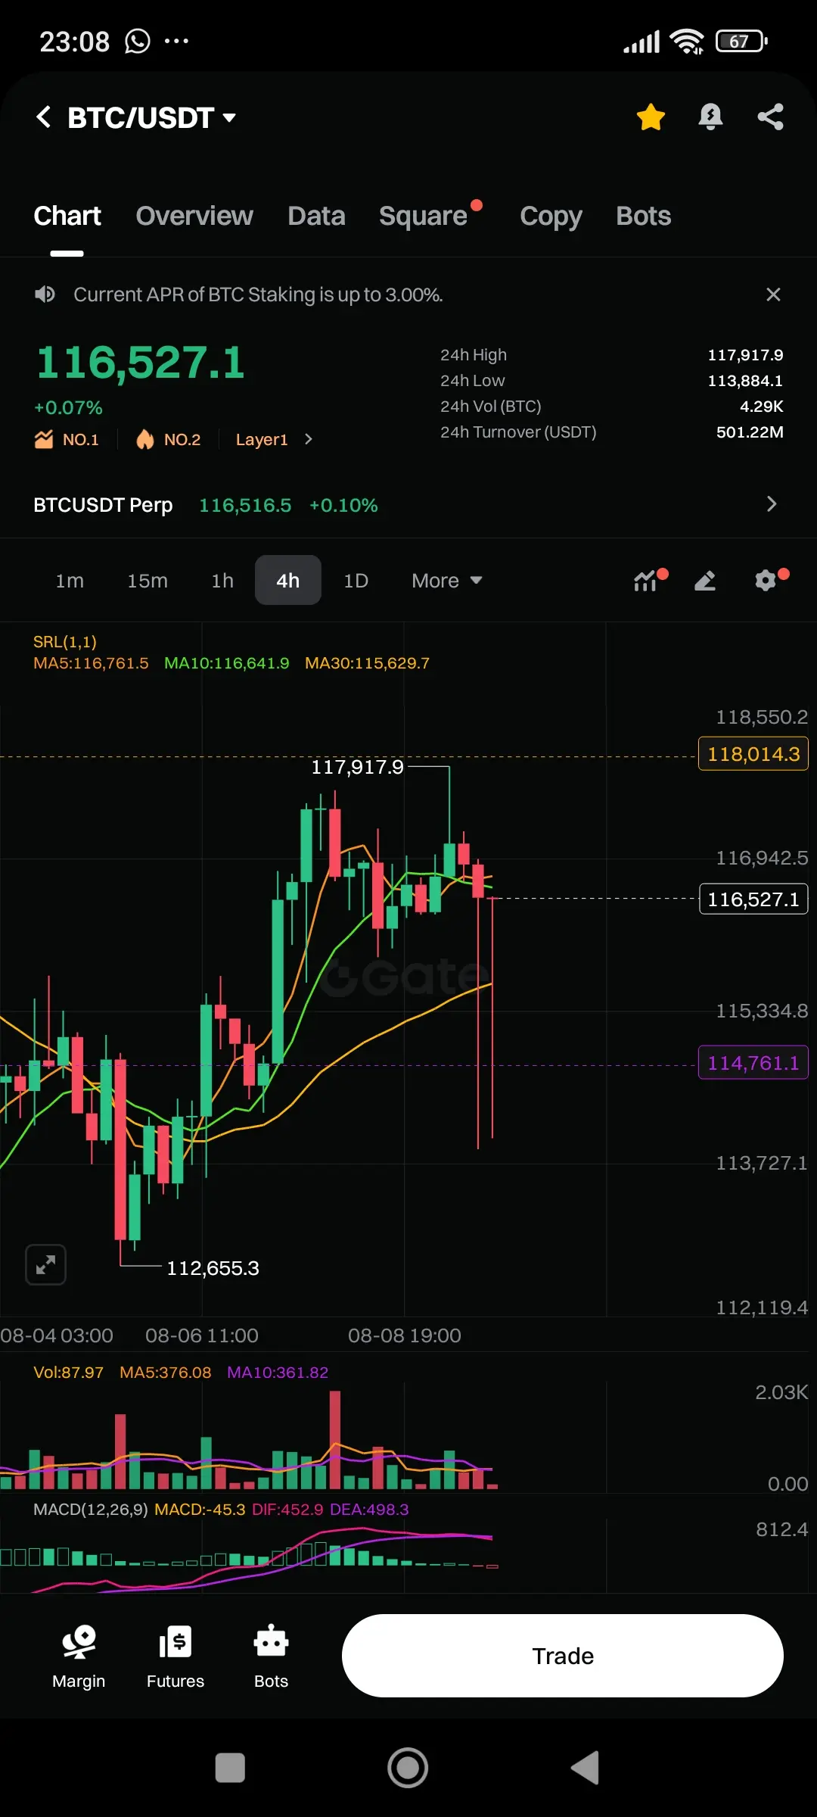Image resolution: width=817 pixels, height=1817 pixels.
Task: Select the 1D timeframe
Action: [x=356, y=581]
